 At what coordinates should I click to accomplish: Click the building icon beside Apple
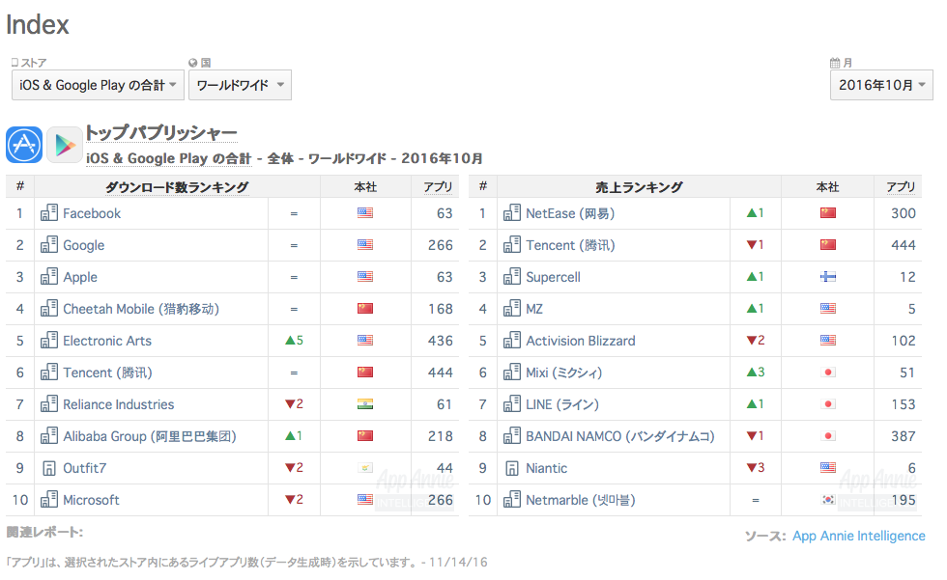pos(49,277)
